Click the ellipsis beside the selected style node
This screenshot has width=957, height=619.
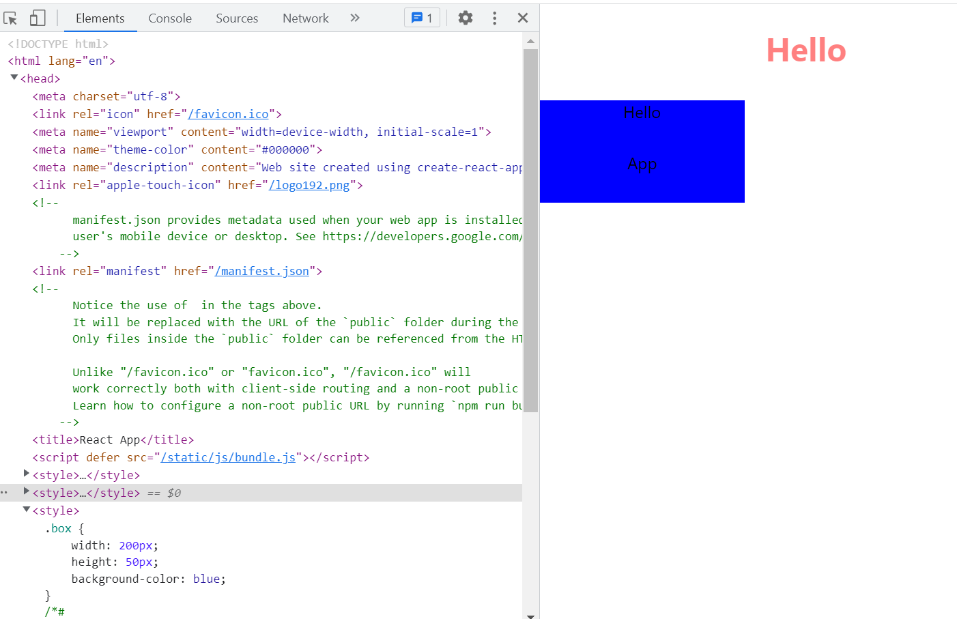[4, 492]
